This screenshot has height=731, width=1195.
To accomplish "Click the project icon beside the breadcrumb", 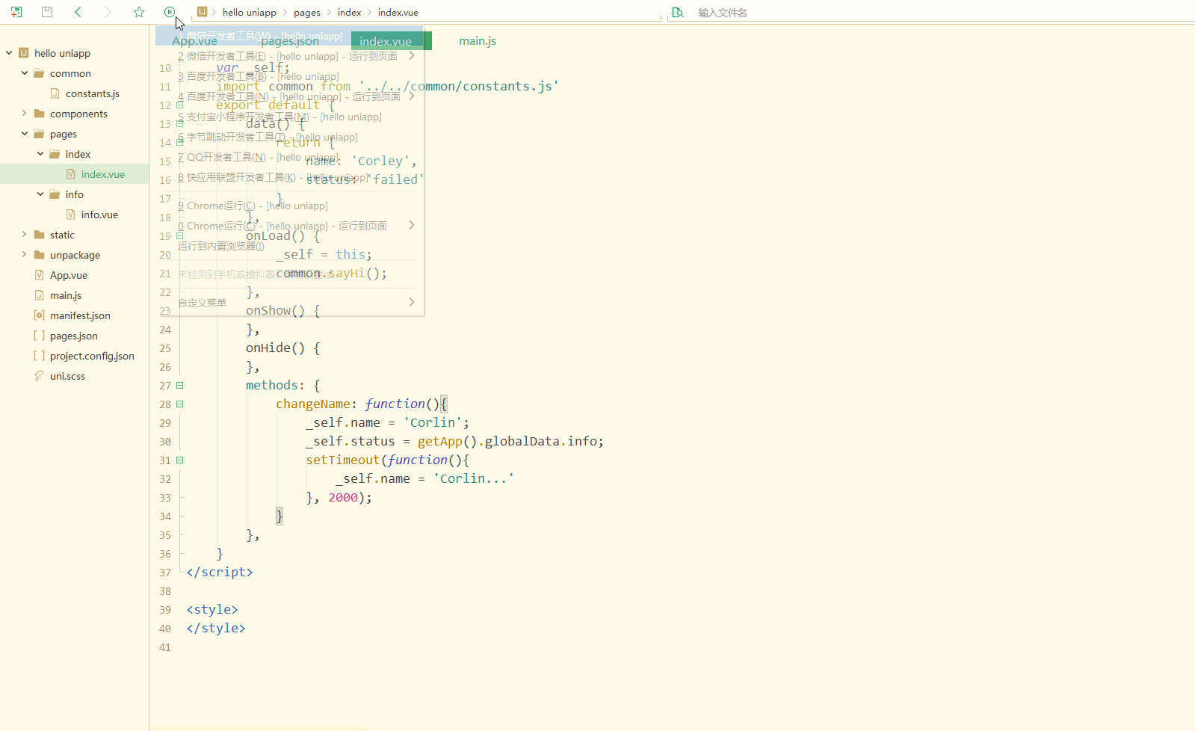I will [202, 12].
